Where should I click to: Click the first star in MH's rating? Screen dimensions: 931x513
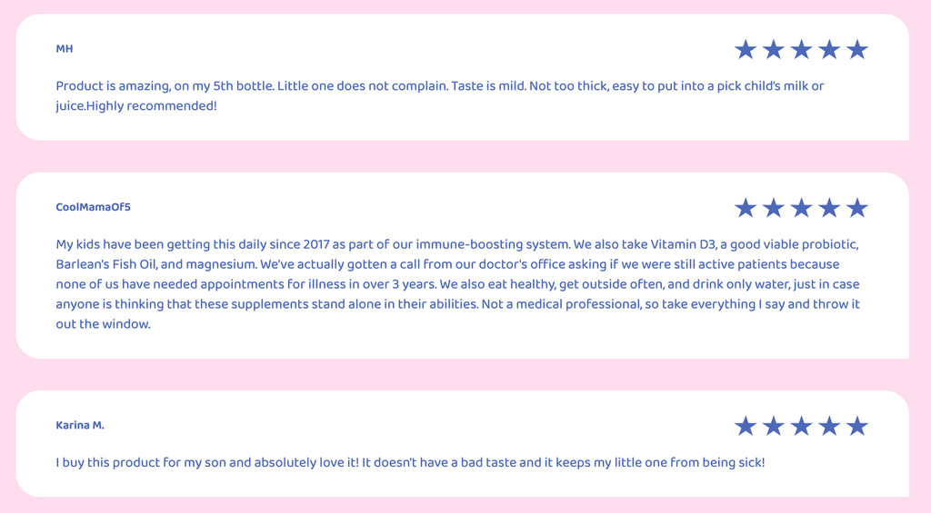click(746, 50)
